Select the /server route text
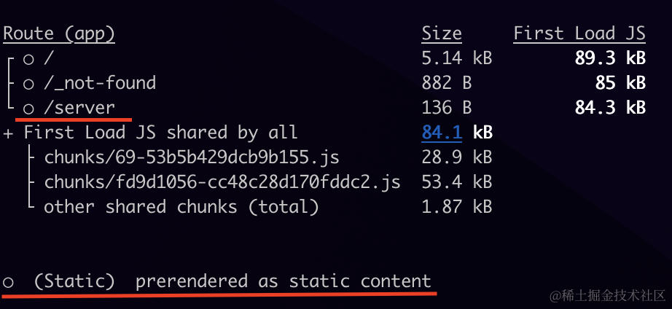 coord(79,108)
